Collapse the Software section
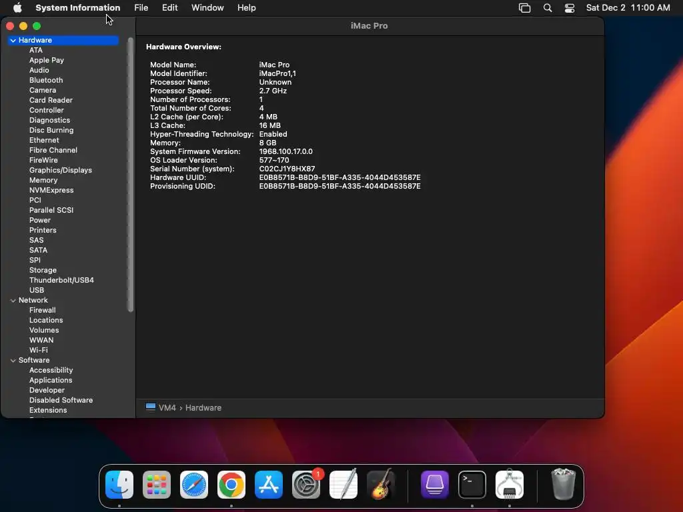 pyautogui.click(x=13, y=361)
